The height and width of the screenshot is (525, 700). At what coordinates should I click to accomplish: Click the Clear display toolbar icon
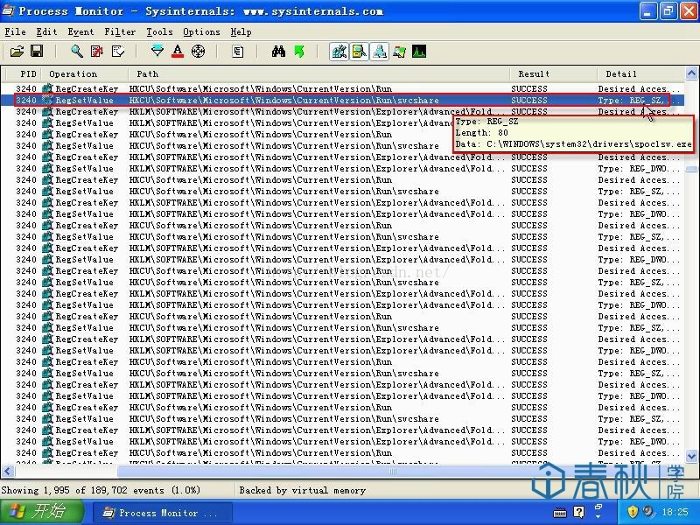pyautogui.click(x=117, y=52)
